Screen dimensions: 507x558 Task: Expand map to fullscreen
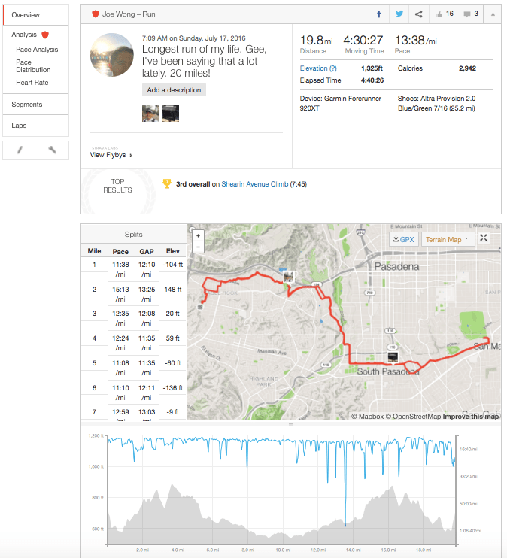(x=484, y=238)
